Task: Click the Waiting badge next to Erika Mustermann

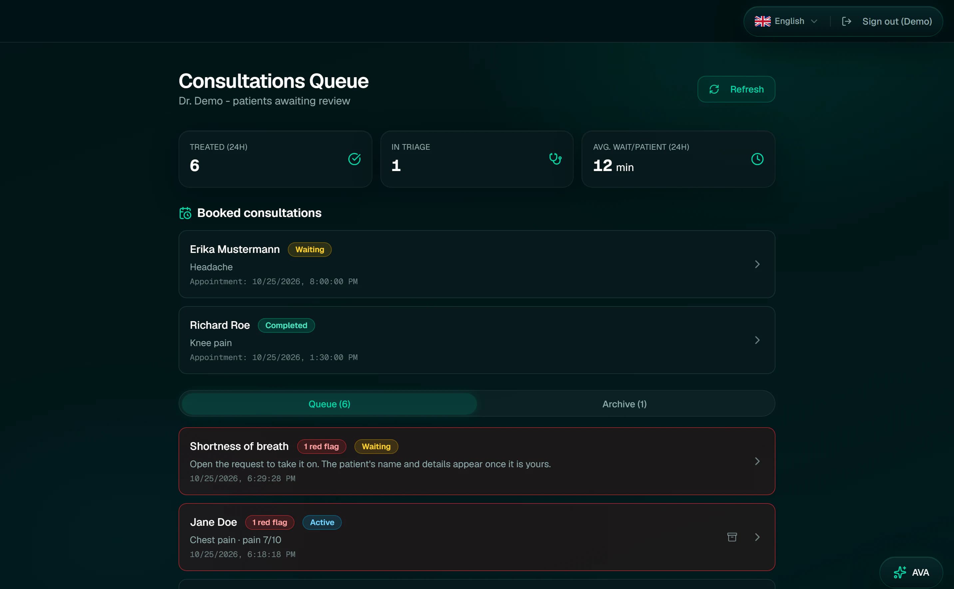Action: tap(309, 250)
